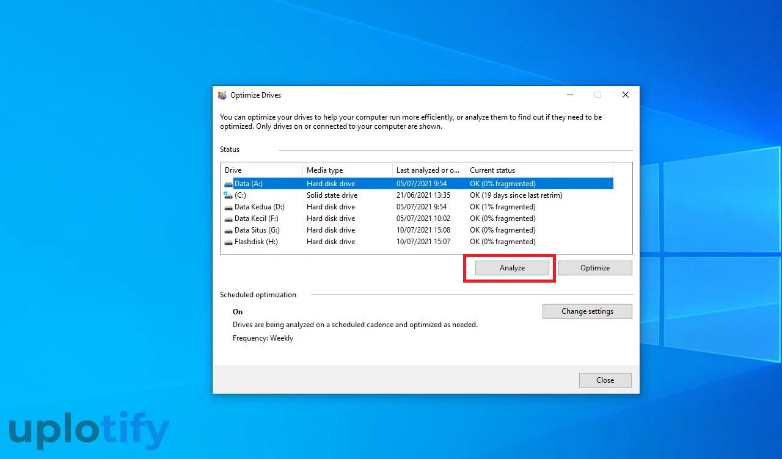782x459 pixels.
Task: Click the Windows drive icon for (C:)
Action: click(x=228, y=195)
